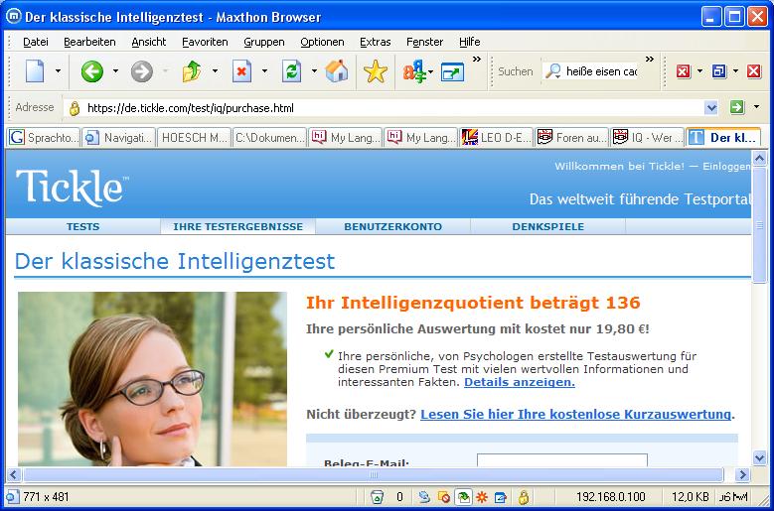
Task: Expand the New page dropdown arrow
Action: 58,71
